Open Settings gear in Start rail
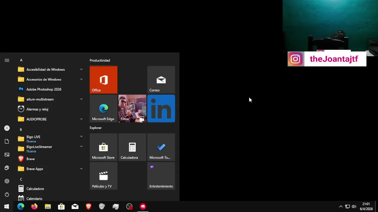This screenshot has height=212, width=378. (7, 181)
